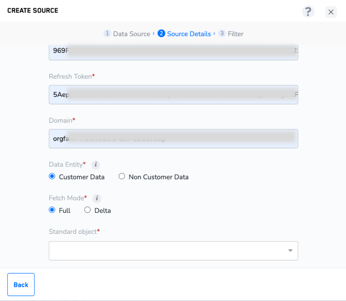Click the top field starting with 969
Image resolution: width=346 pixels, height=301 pixels.
[173, 51]
